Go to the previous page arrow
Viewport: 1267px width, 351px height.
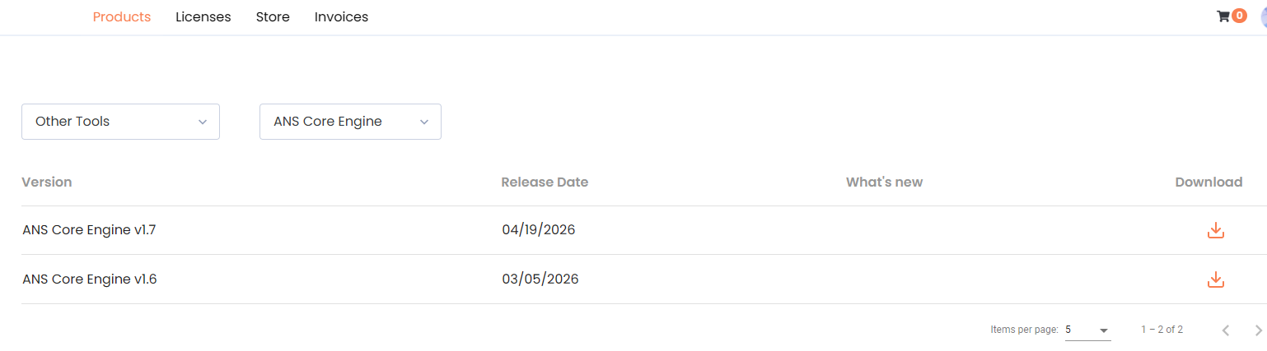[1226, 330]
